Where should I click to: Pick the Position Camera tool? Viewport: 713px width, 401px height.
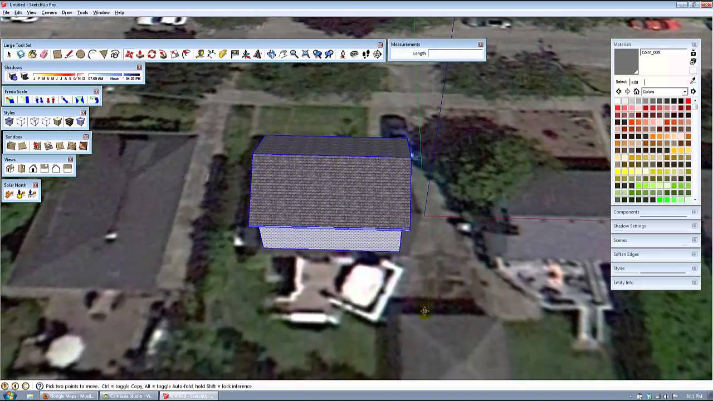coord(343,54)
